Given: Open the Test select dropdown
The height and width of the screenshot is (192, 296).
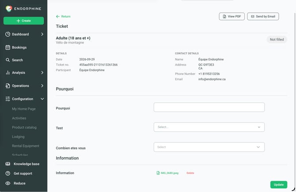Looking at the screenshot, I should tap(209, 127).
